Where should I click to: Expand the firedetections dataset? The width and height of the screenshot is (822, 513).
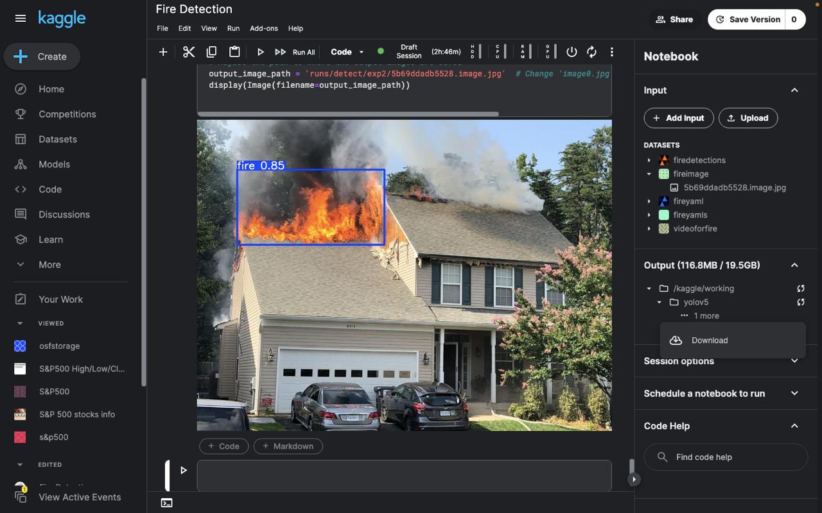coord(649,160)
